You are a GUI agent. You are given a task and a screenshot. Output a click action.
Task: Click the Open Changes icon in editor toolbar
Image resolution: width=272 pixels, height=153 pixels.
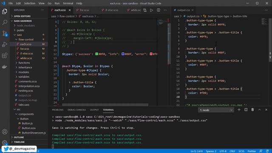(x=145, y=10)
